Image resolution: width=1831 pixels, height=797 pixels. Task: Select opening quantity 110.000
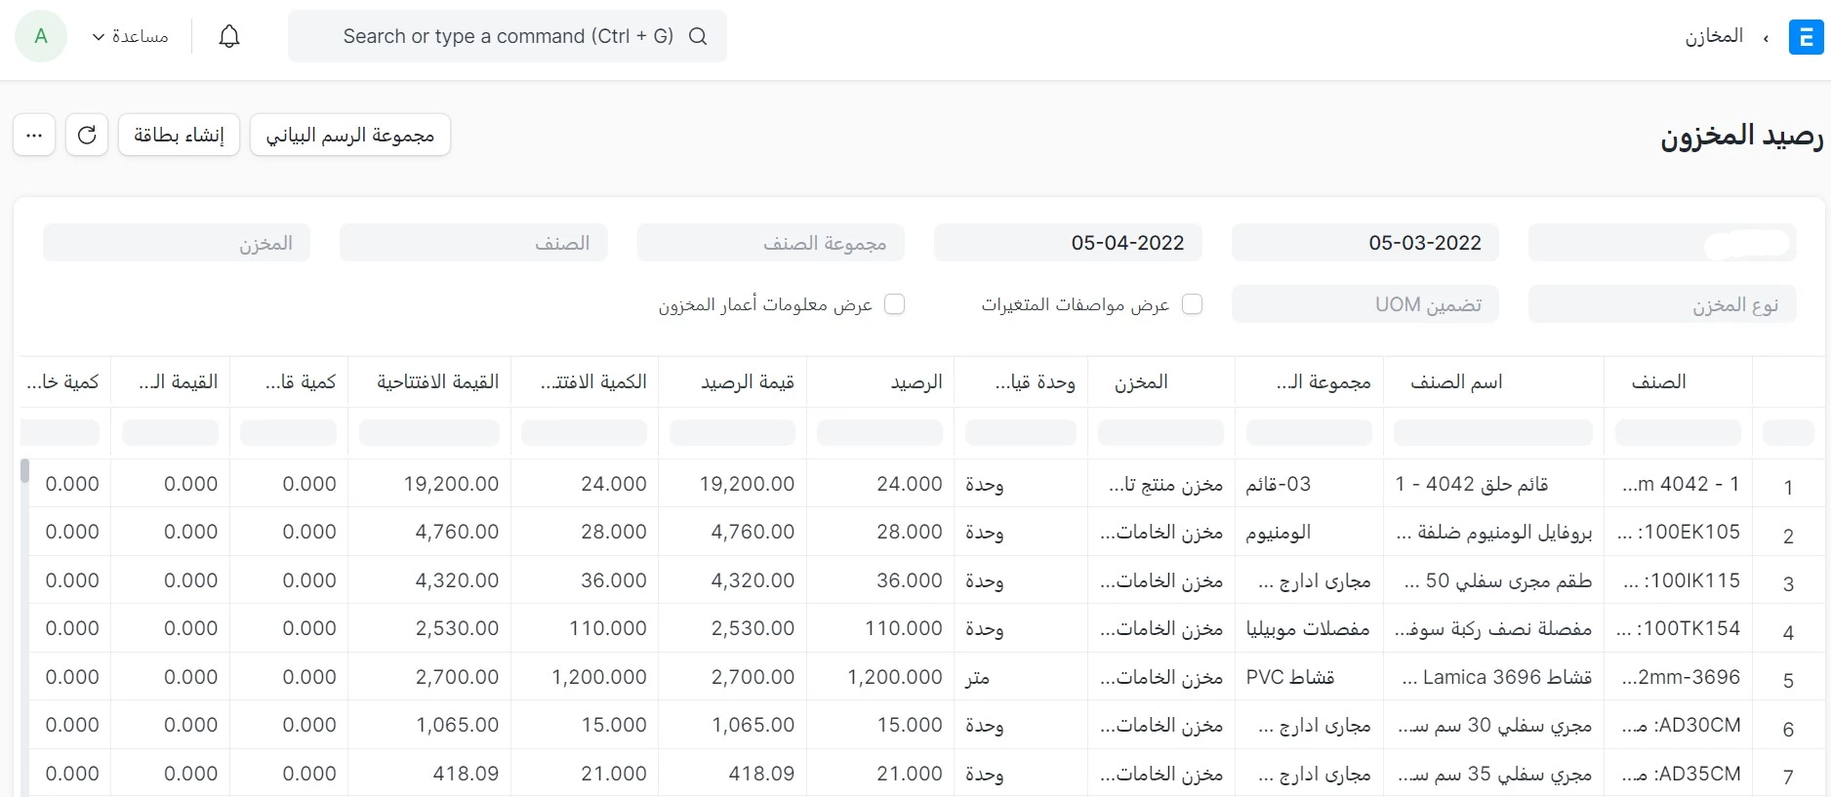tap(585, 628)
